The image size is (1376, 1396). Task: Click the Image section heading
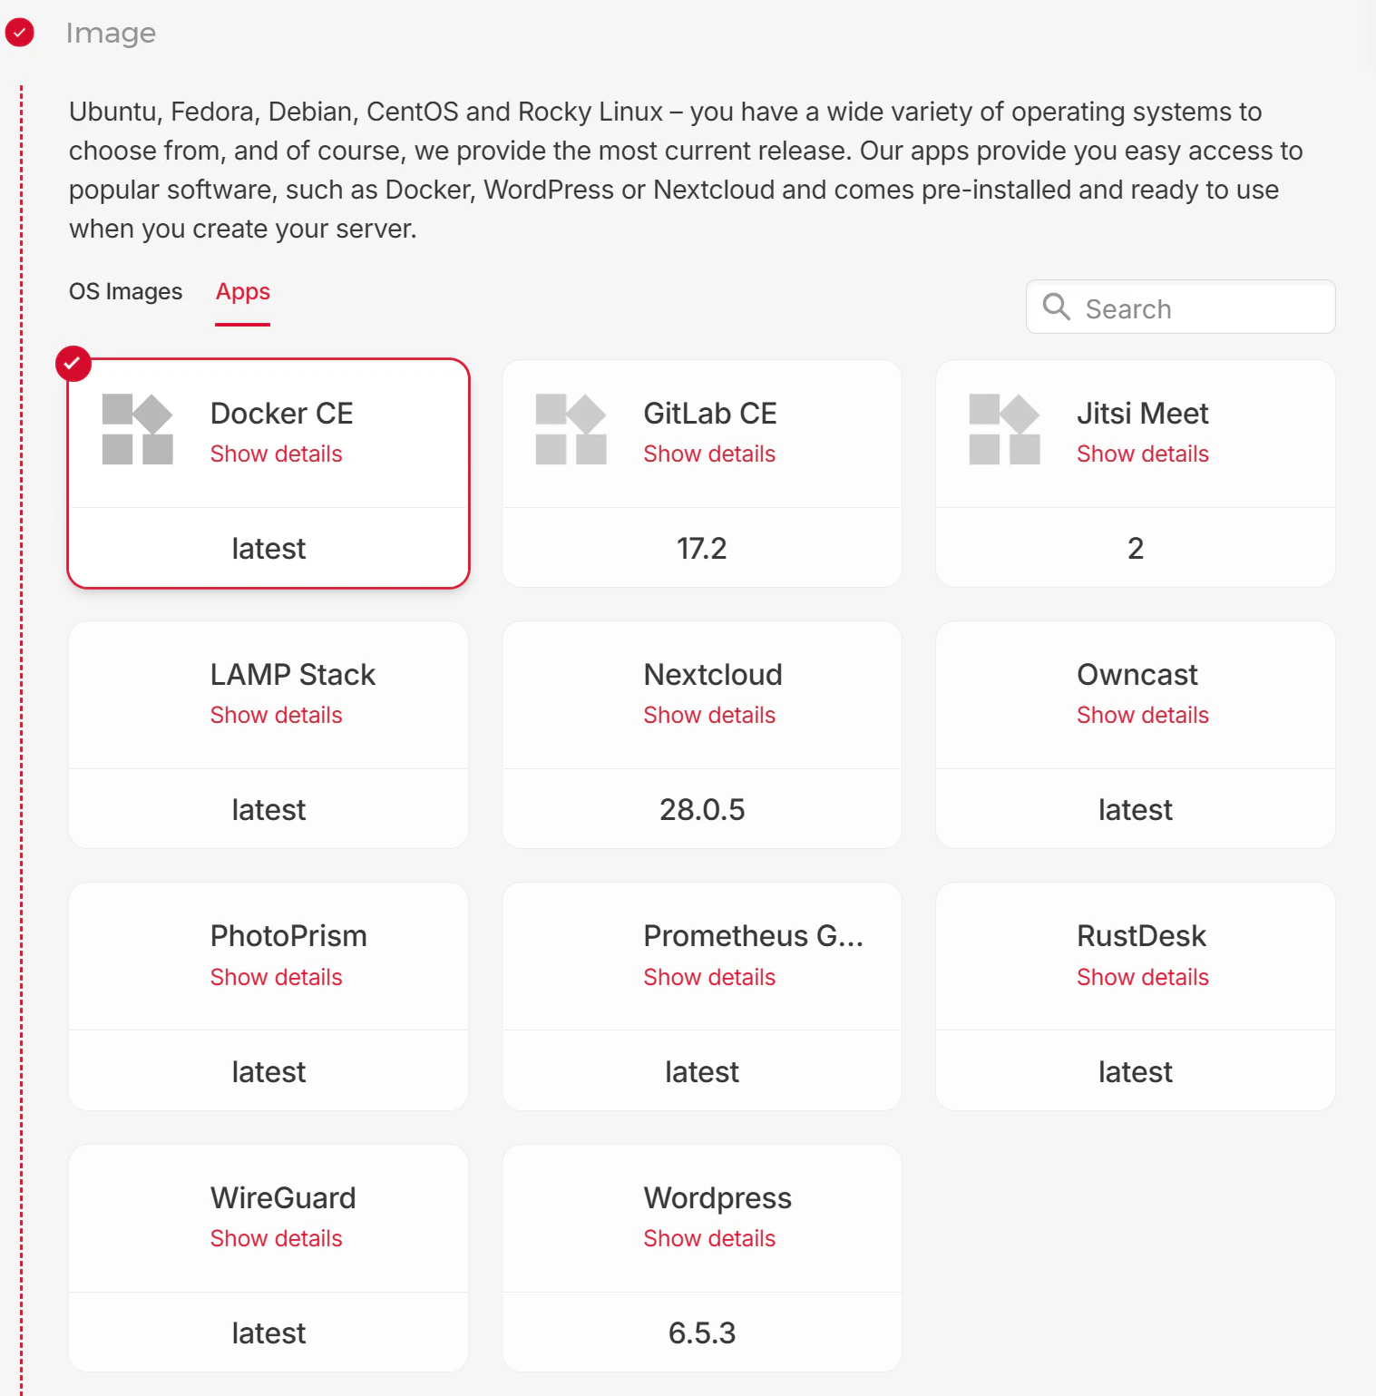[111, 34]
